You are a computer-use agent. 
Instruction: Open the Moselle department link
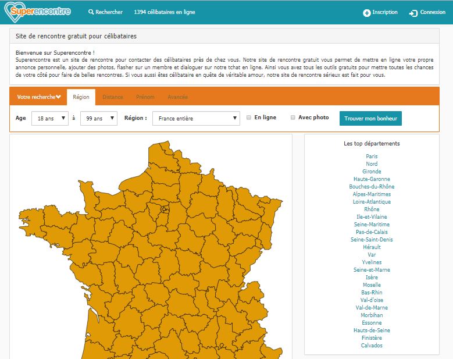click(372, 285)
